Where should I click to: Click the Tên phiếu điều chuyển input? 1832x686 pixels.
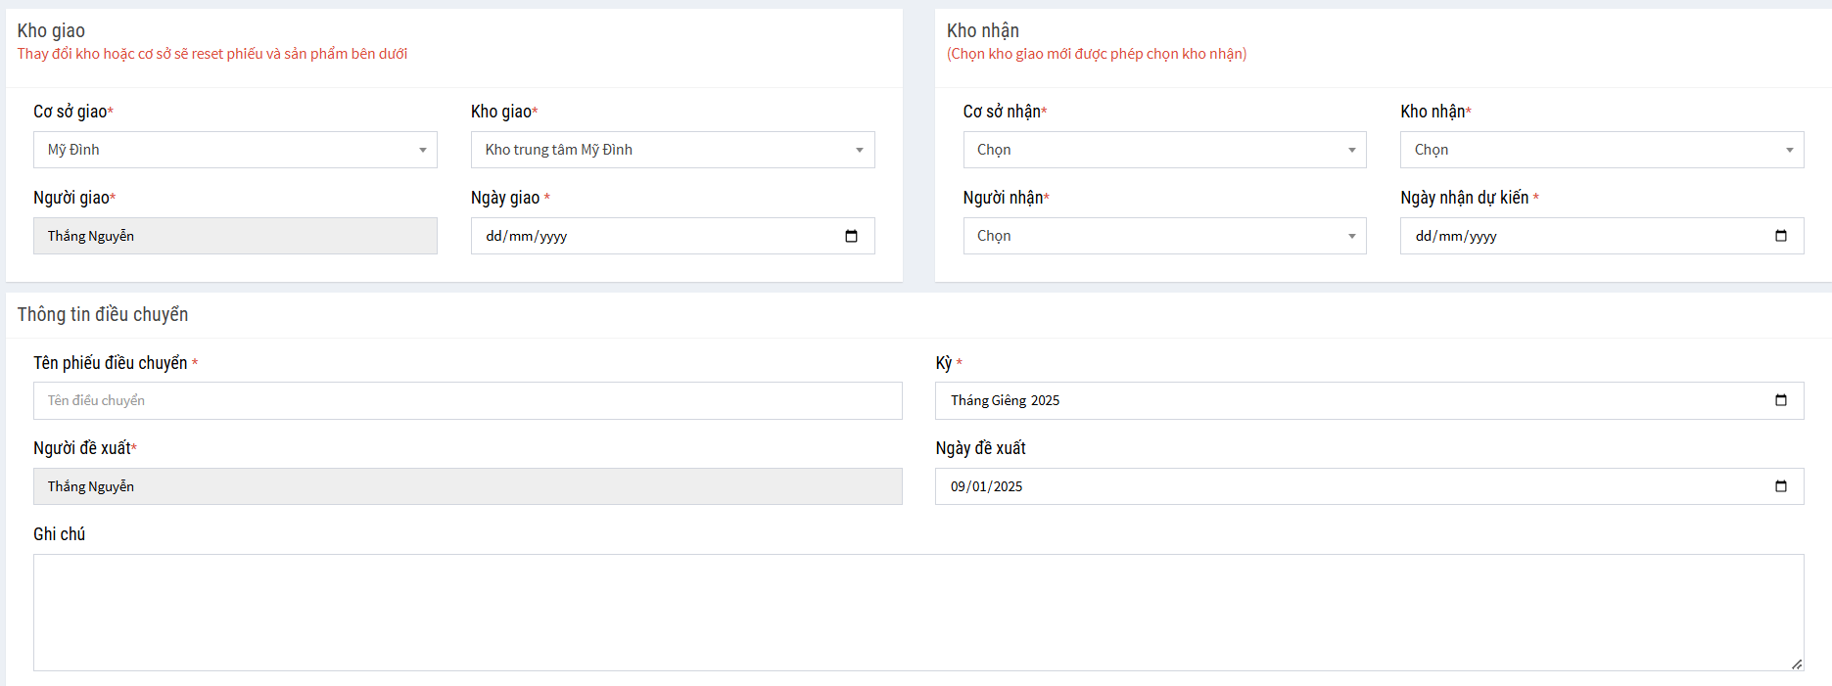[467, 400]
